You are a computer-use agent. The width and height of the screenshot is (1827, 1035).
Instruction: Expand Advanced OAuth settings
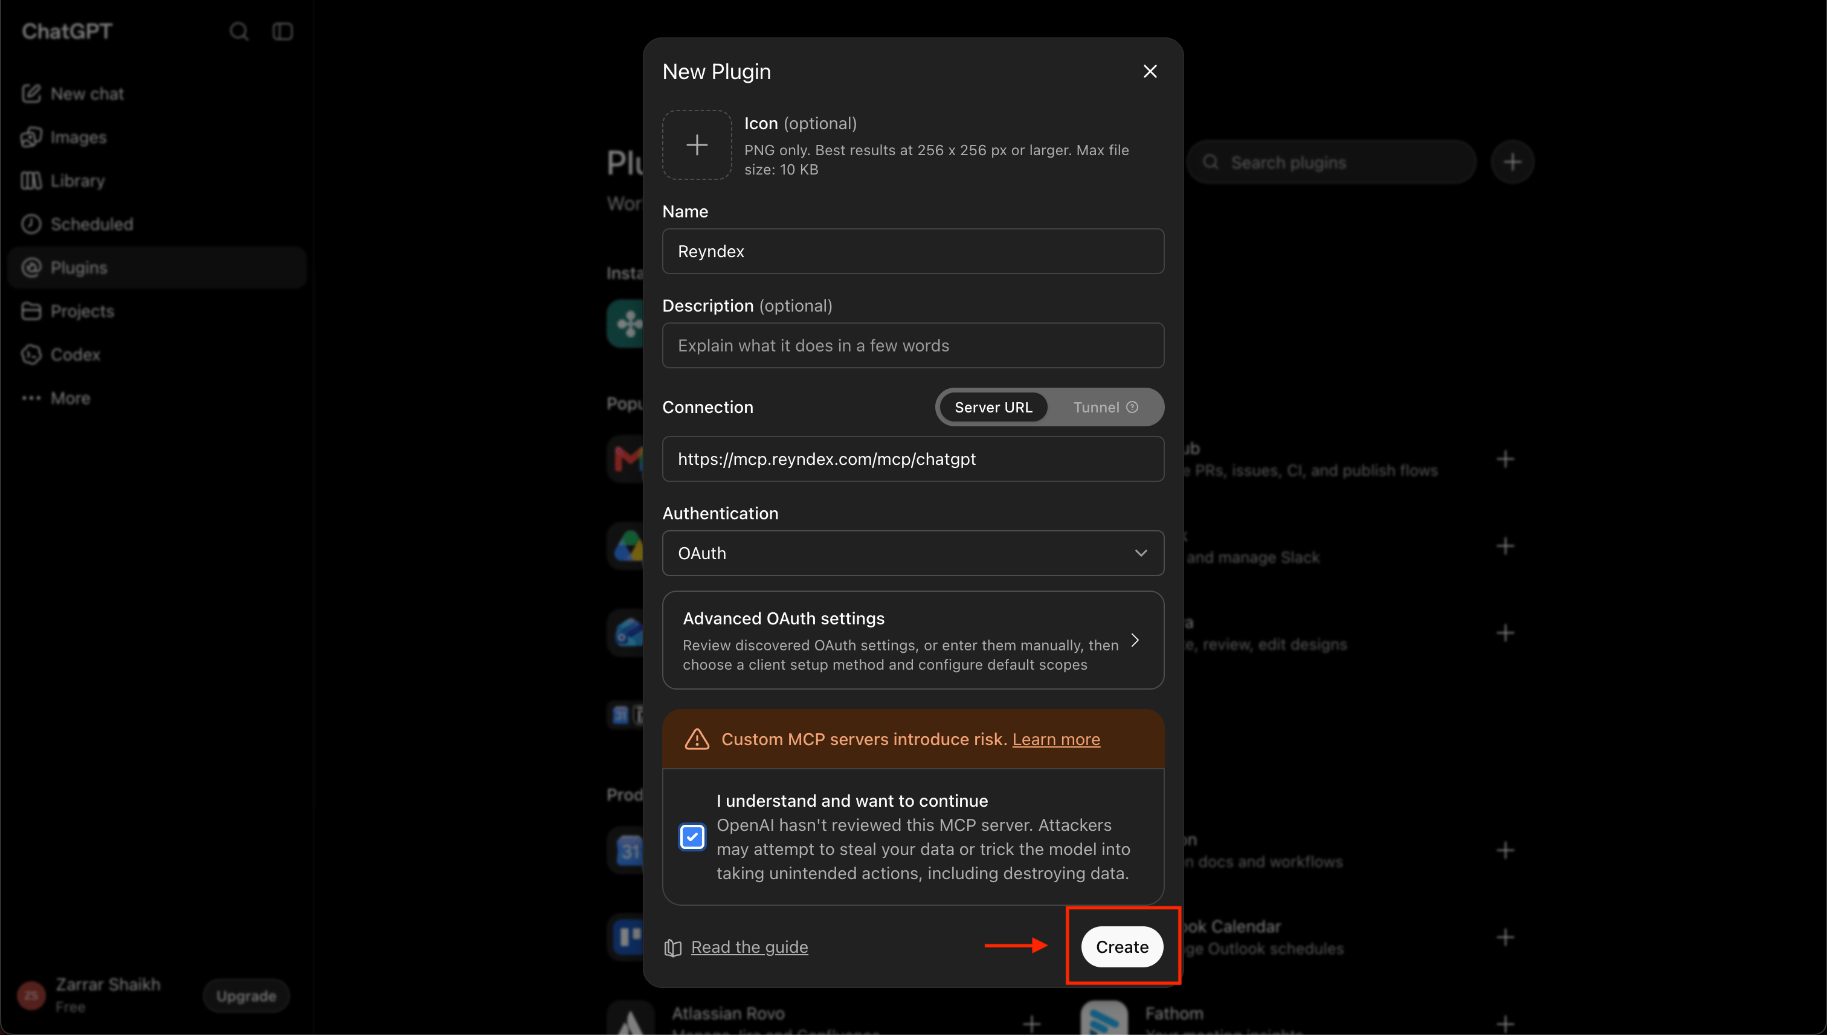[913, 639]
